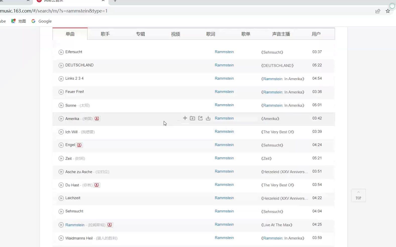This screenshot has width=396, height=247.
Task: Open artist Rammstein in Eifersucht row
Action: coord(224,52)
